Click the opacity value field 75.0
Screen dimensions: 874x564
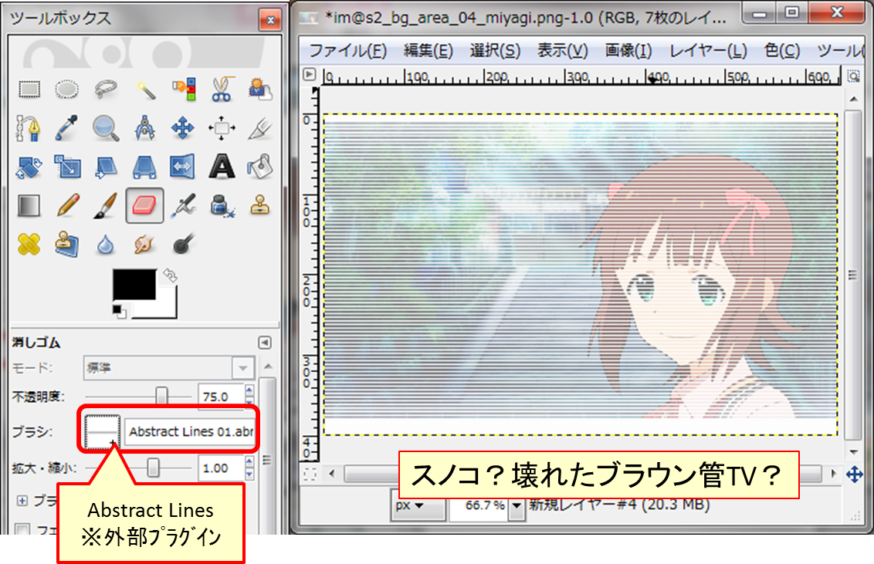221,397
